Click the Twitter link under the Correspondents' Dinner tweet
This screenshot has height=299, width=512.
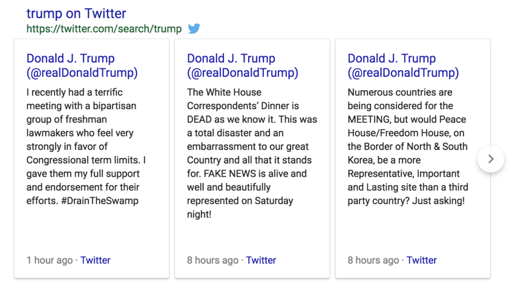(x=261, y=260)
